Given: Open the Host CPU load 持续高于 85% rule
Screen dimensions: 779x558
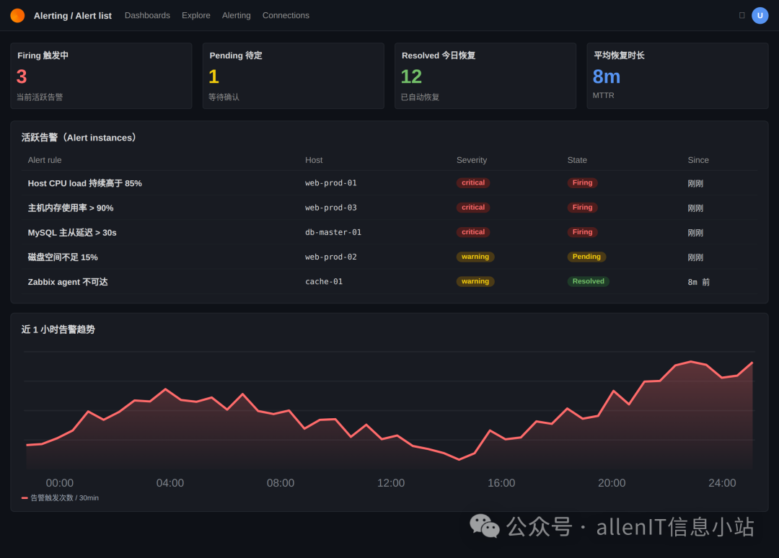Looking at the screenshot, I should (85, 183).
